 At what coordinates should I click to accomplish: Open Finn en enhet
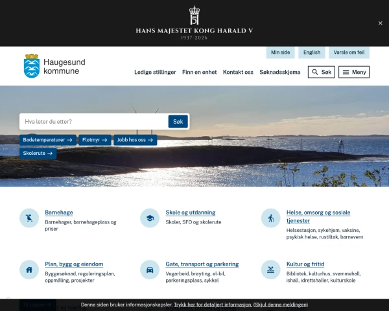[200, 72]
